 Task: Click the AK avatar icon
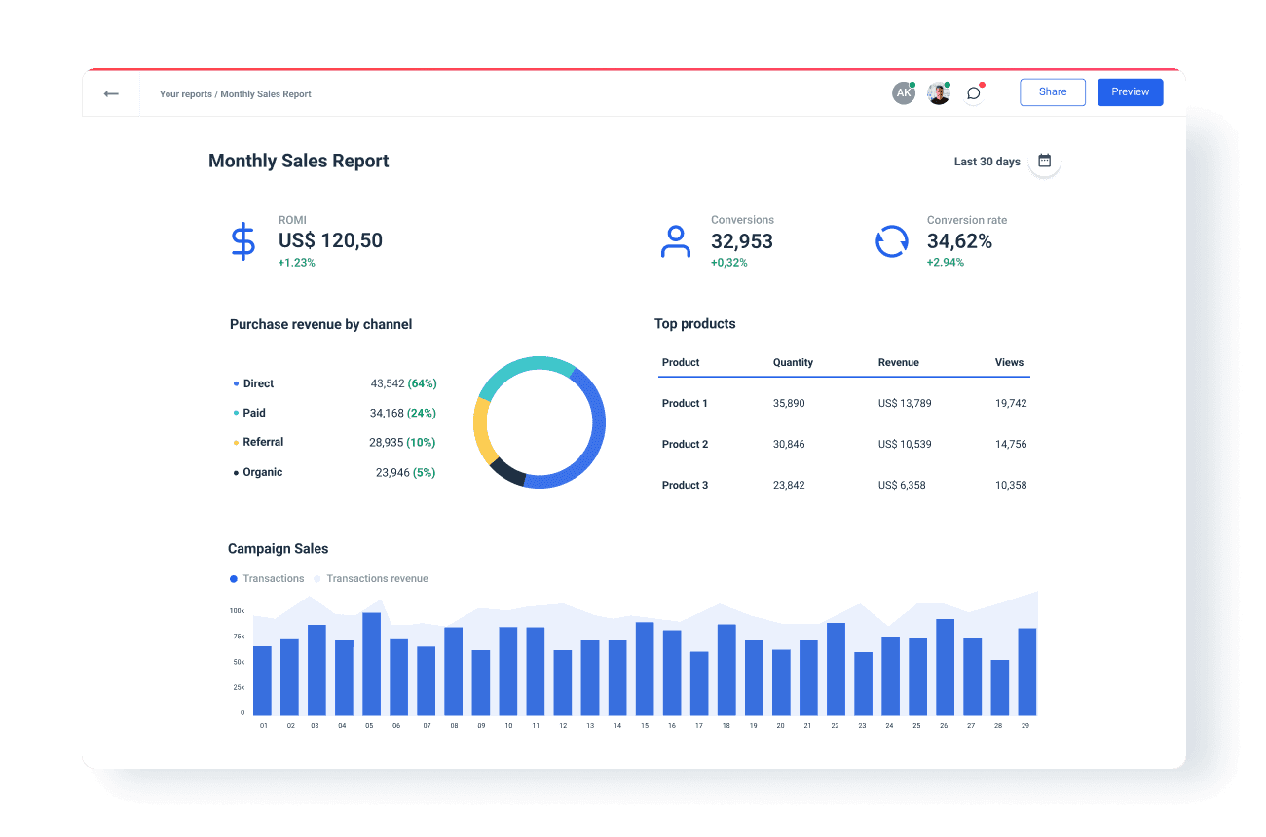pyautogui.click(x=903, y=91)
